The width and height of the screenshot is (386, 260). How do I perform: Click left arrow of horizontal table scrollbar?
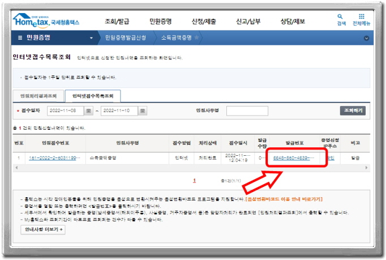pyautogui.click(x=16, y=168)
